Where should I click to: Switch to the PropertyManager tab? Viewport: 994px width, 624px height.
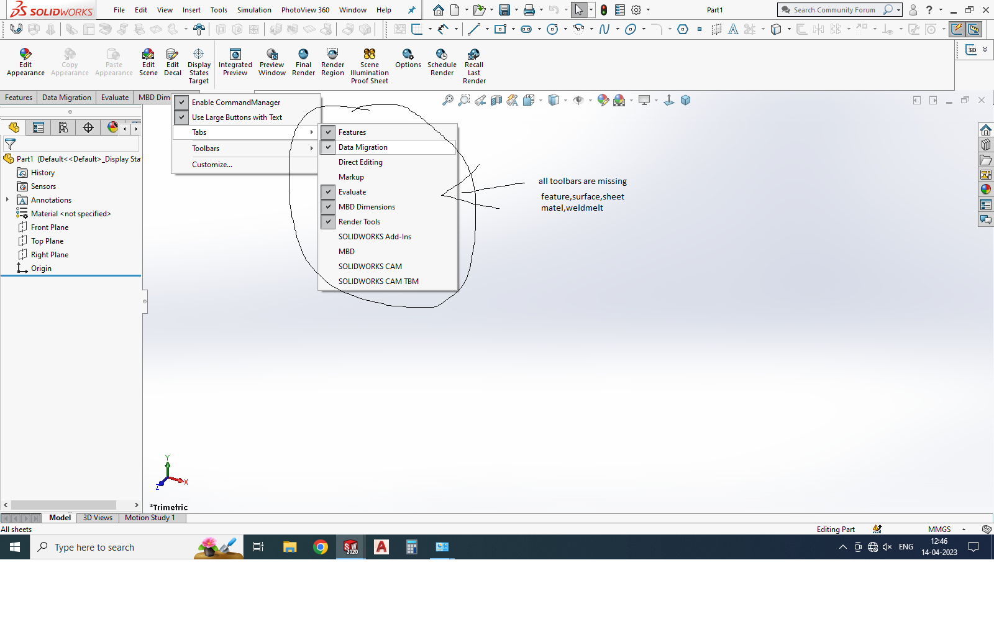tap(39, 127)
